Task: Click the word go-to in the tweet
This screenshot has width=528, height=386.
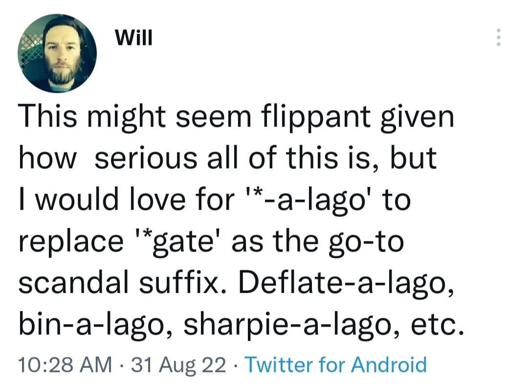Action: [369, 242]
